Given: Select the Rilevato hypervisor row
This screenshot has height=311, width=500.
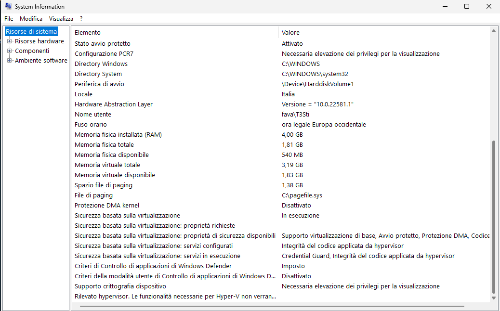Looking at the screenshot, I should [281, 297].
